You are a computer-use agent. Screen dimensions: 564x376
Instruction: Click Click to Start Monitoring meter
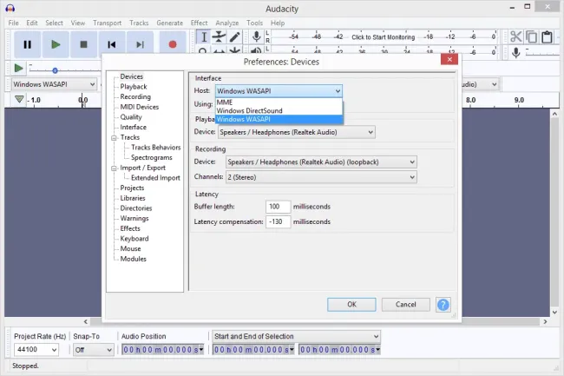(383, 37)
